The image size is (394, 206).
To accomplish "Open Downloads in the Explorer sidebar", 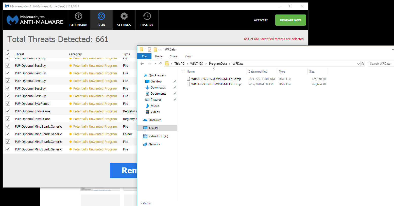I will click(x=158, y=88).
